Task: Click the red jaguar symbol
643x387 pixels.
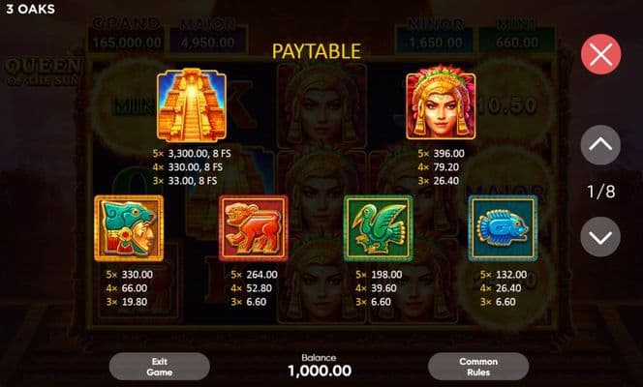Action: pyautogui.click(x=254, y=228)
